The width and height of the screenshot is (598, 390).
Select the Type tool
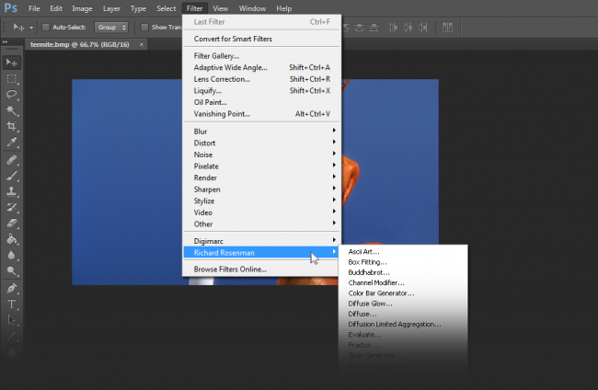11,304
